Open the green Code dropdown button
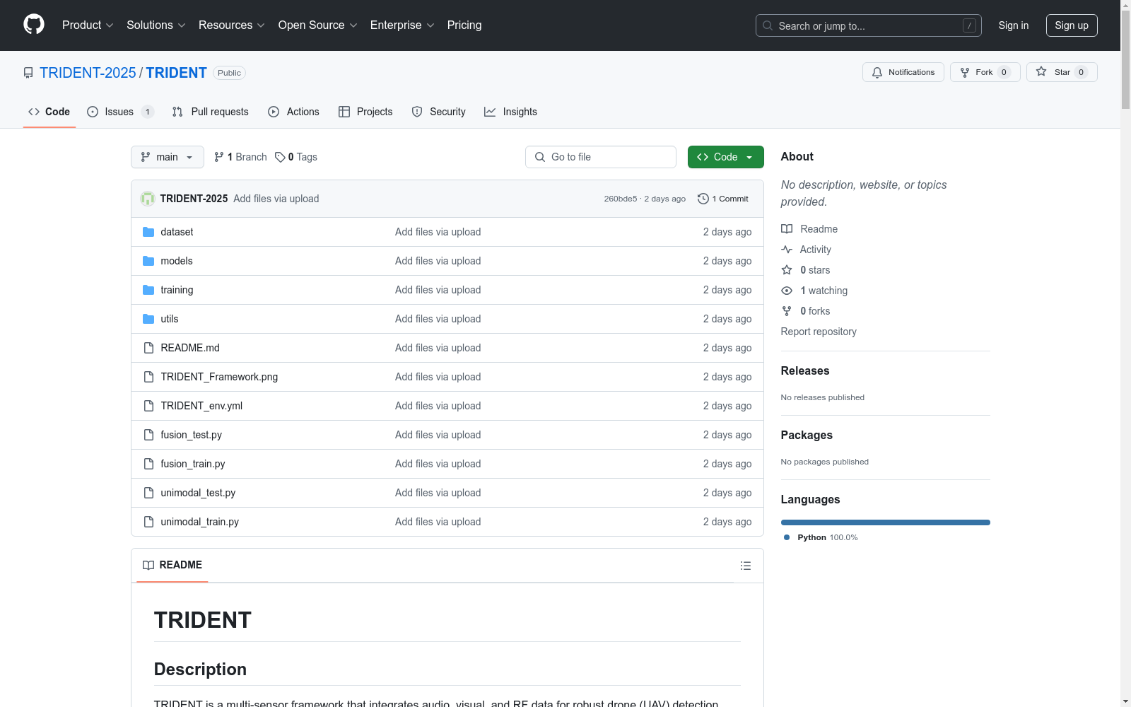1131x707 pixels. pyautogui.click(x=725, y=157)
